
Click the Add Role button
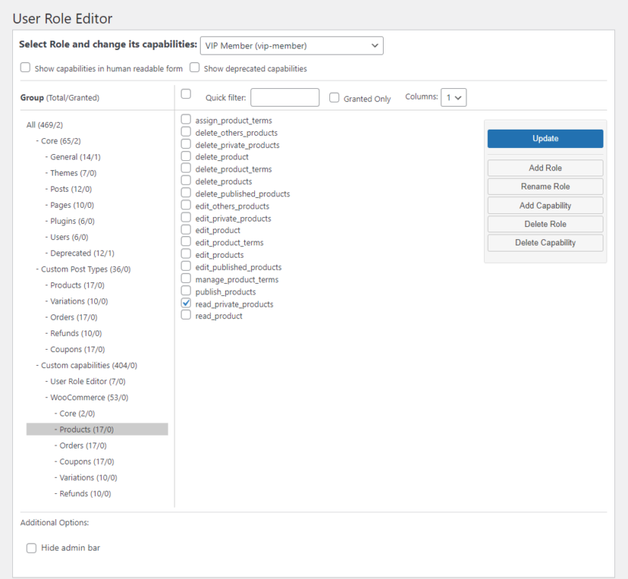[x=545, y=167]
